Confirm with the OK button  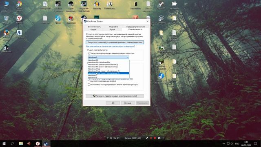click(113, 103)
